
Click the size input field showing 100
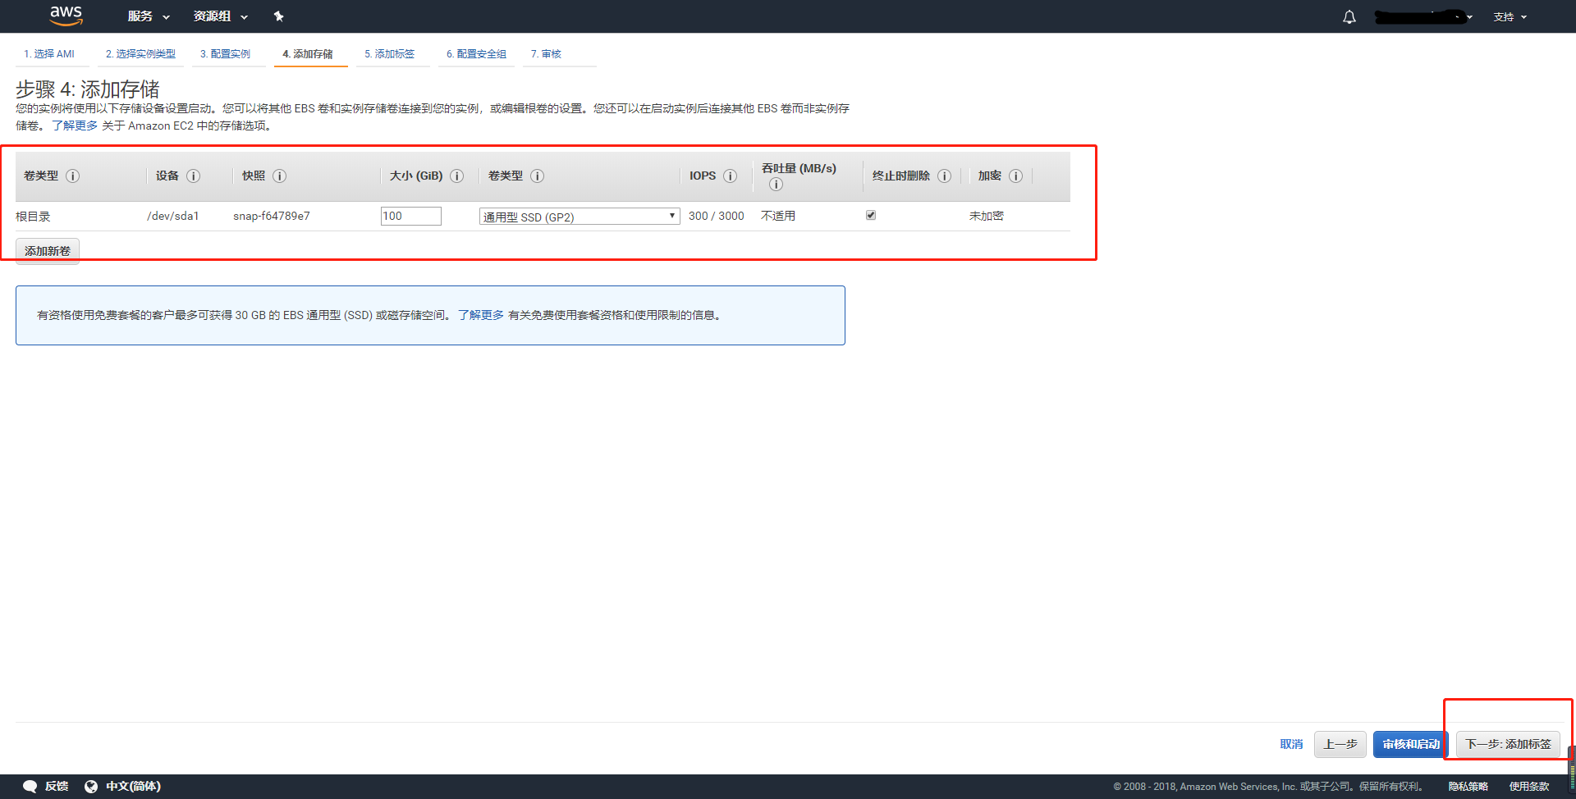coord(411,216)
